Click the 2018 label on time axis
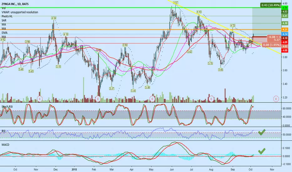Image resolution: width=292 pixels, height=172 pixels. pos(74,169)
